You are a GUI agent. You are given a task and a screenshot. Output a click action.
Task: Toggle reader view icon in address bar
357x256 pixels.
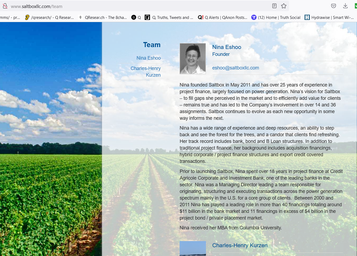(274, 6)
